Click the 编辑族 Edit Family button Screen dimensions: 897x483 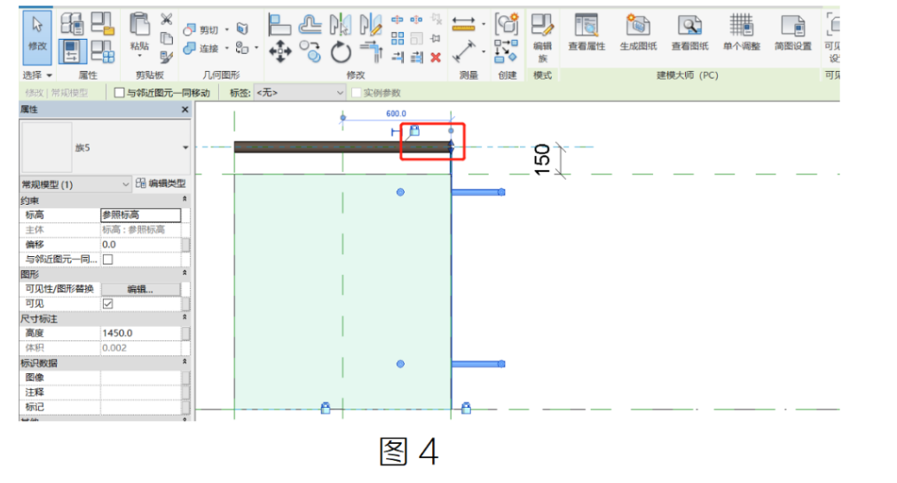(542, 37)
